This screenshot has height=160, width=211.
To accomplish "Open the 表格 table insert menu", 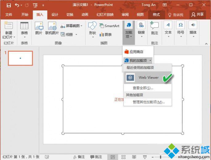I will pos(24,30).
